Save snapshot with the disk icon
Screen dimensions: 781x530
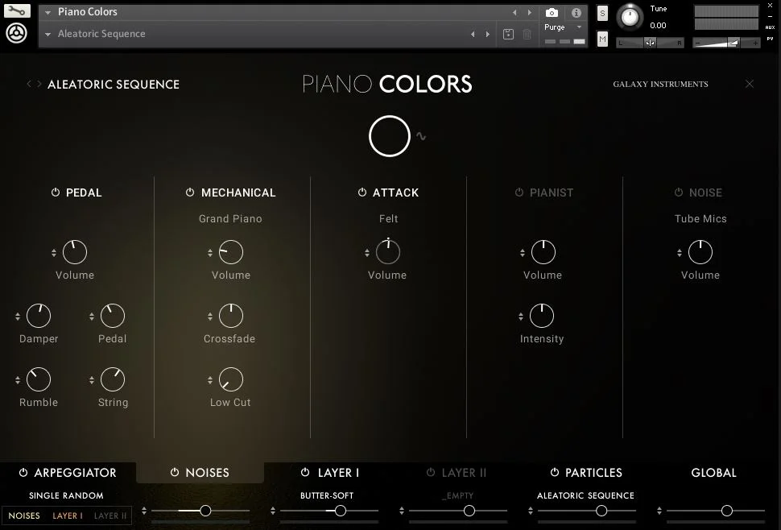508,34
